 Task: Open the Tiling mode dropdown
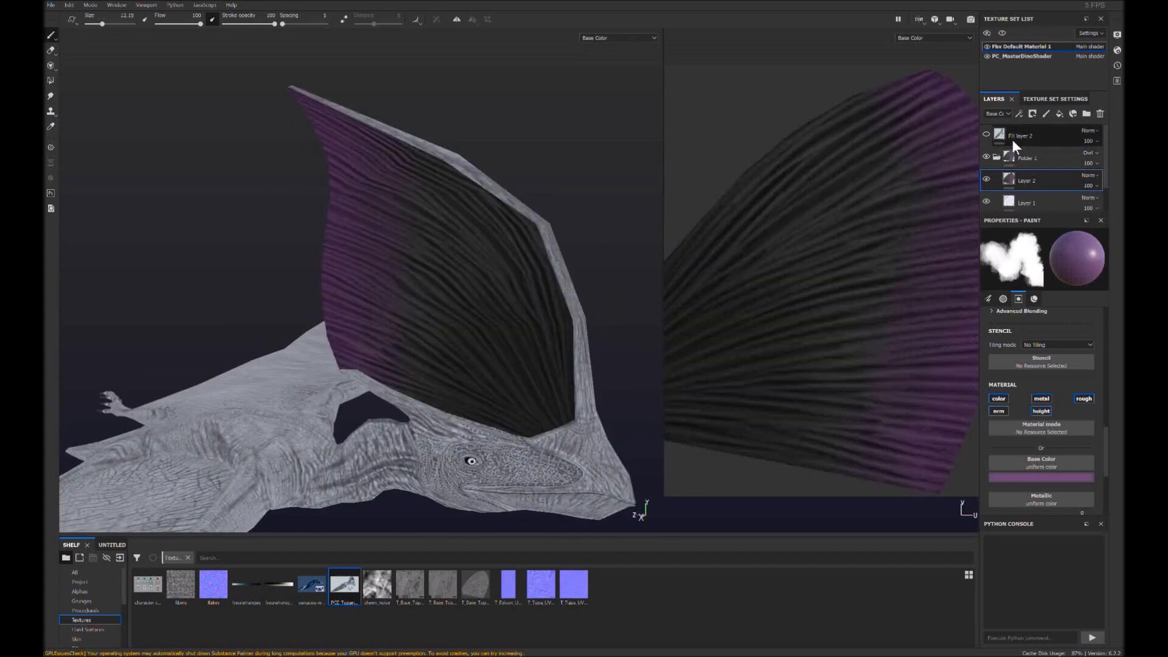[x=1057, y=345]
